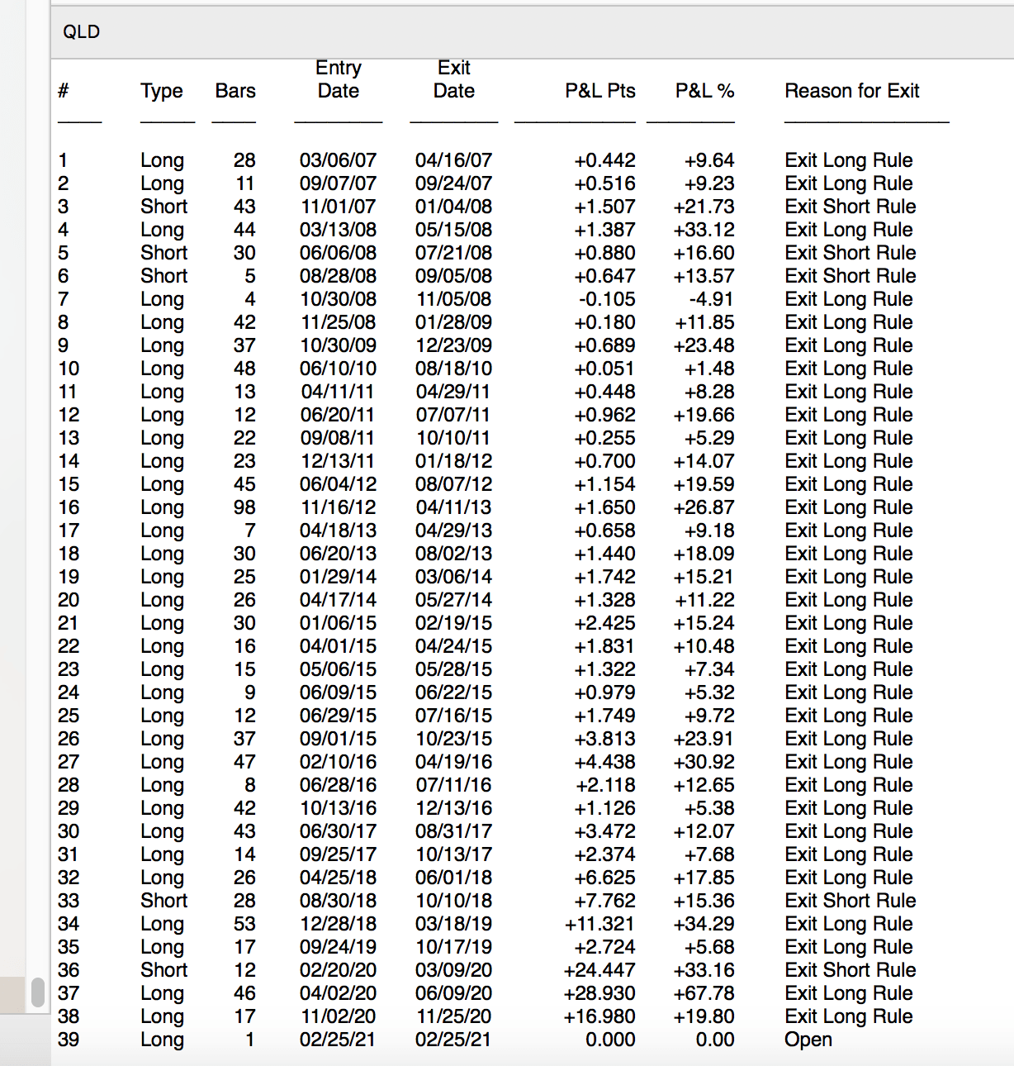This screenshot has width=1014, height=1066.
Task: Click P&L points +1.440
Action: click(x=604, y=554)
